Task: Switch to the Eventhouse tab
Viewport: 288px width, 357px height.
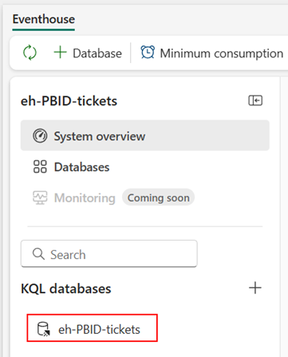Action: click(x=44, y=20)
